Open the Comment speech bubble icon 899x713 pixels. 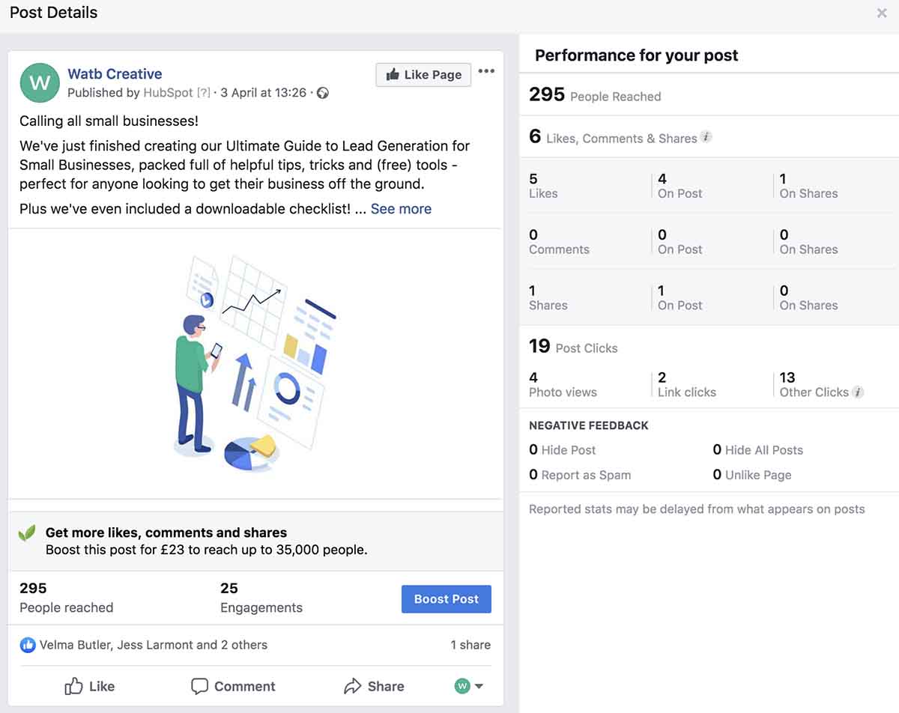201,686
